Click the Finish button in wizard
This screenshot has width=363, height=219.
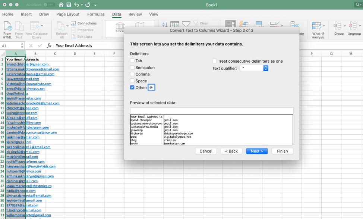coord(282,151)
